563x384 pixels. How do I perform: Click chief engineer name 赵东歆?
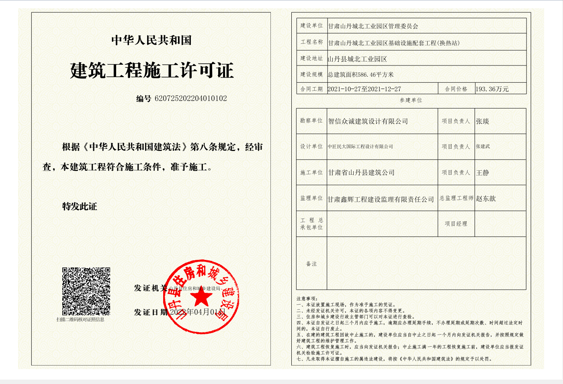click(x=486, y=198)
